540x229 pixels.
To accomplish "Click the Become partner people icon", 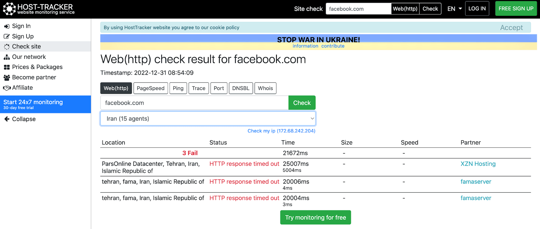I will tap(7, 78).
